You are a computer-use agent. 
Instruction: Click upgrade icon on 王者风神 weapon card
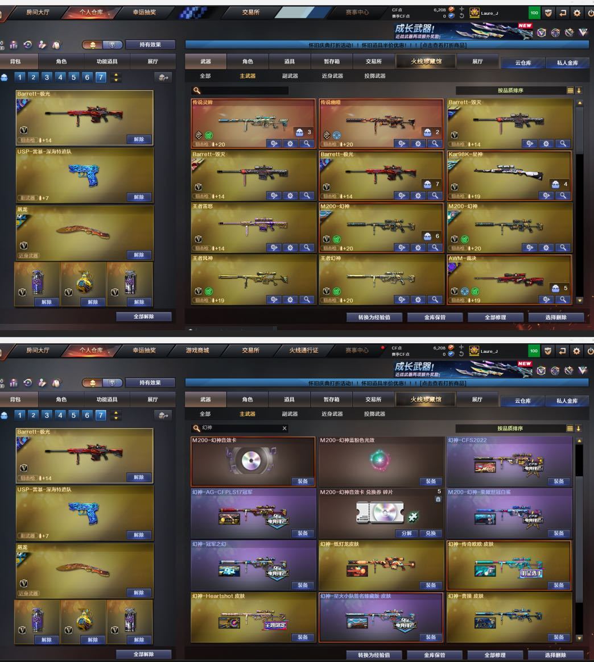(274, 299)
